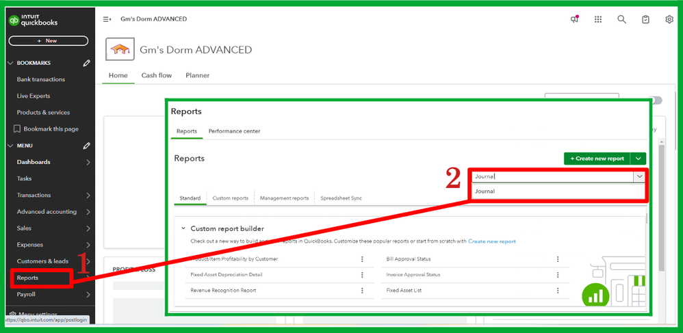
Task: Select the Reports tab in Reports panel
Action: click(x=186, y=131)
